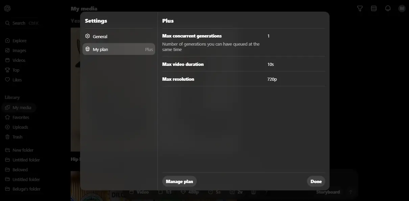The image size is (409, 201).
Task: Open the Trash library section
Action: point(14,137)
